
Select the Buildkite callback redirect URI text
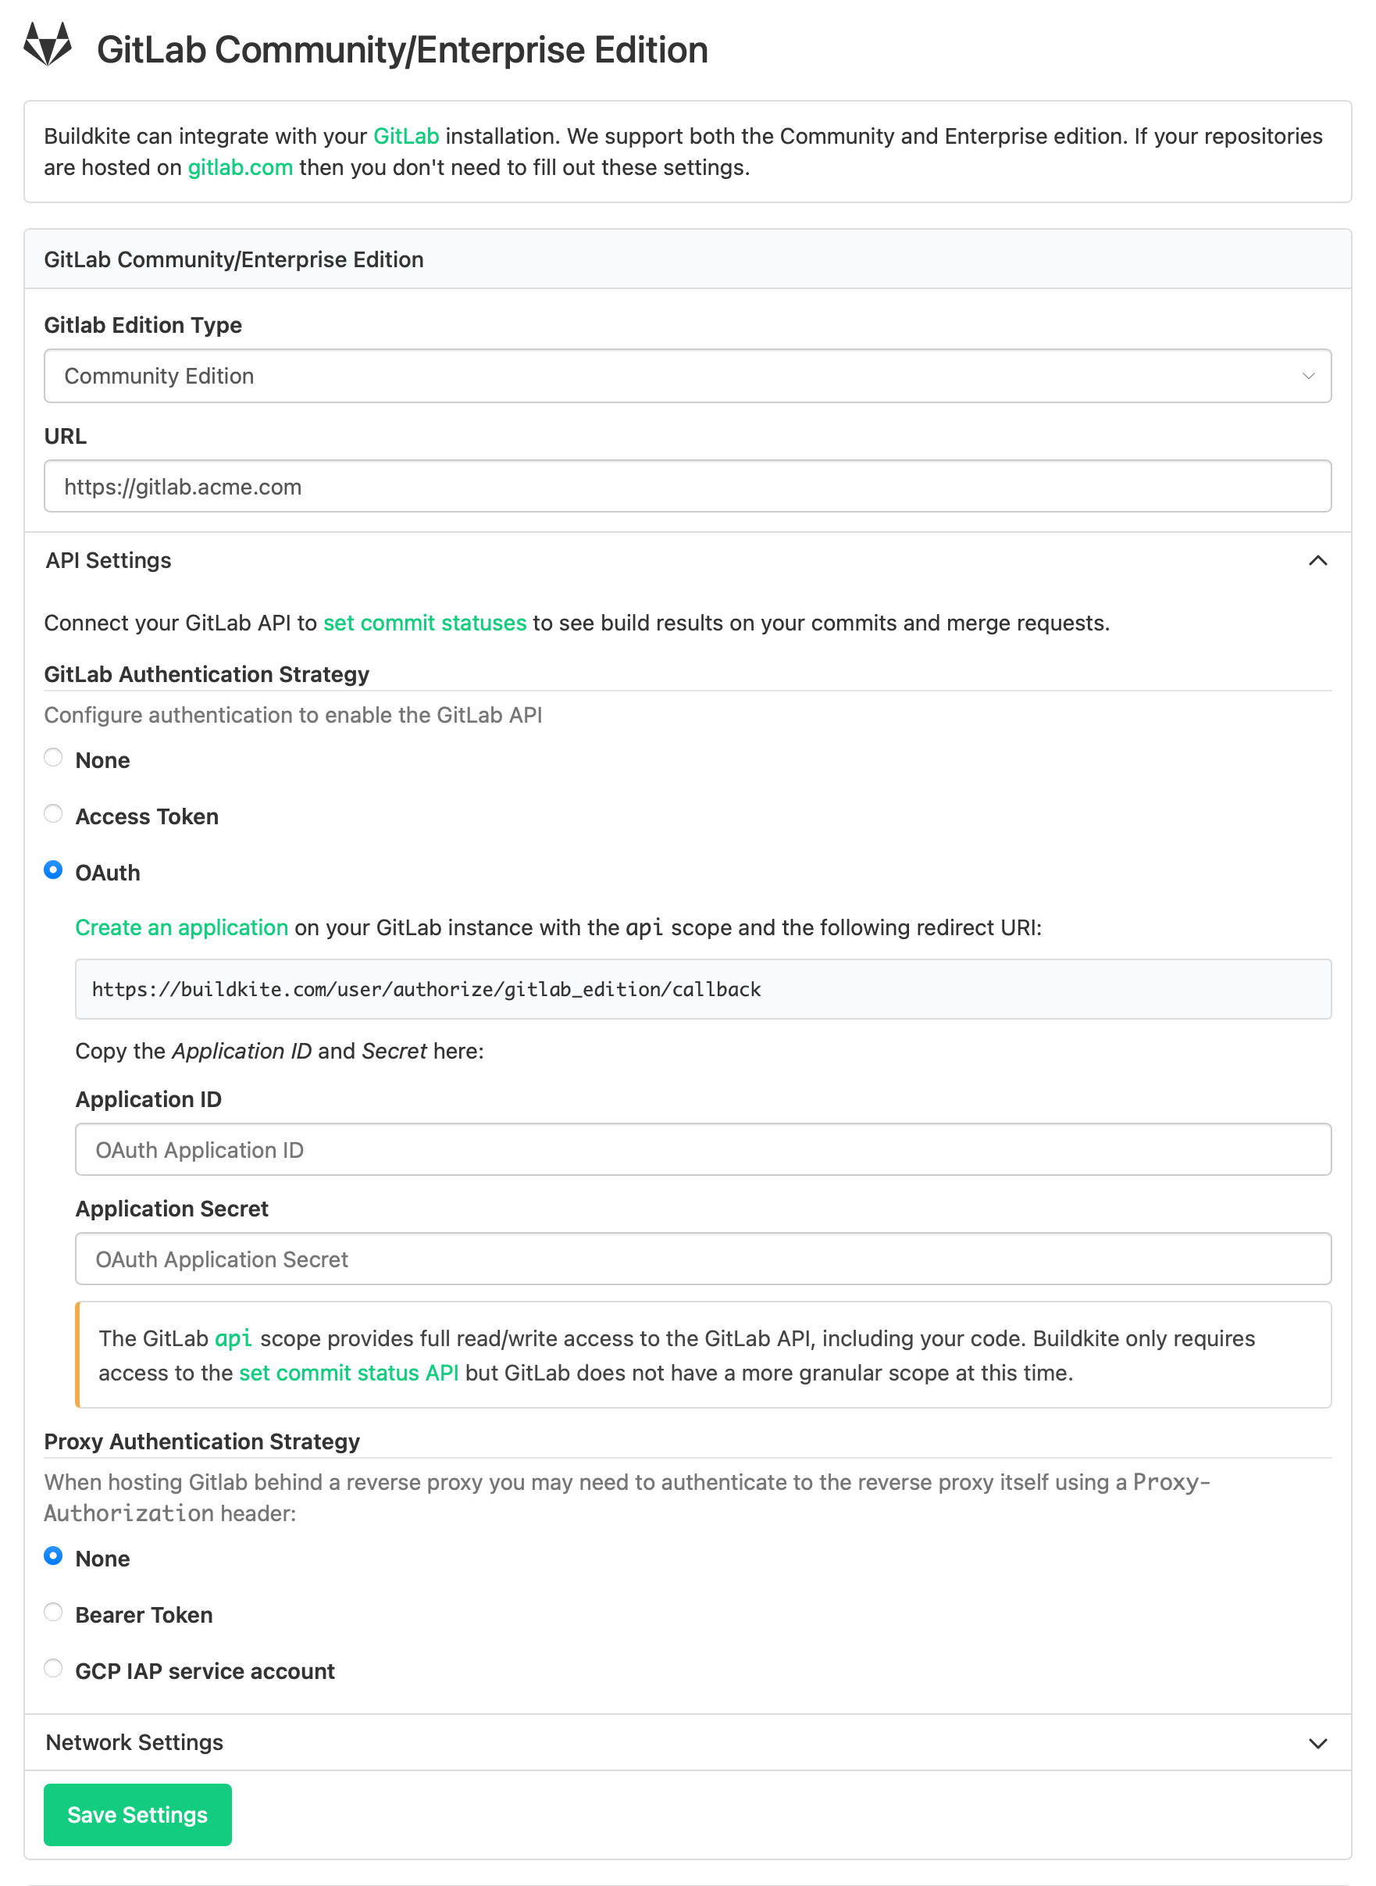coord(426,989)
